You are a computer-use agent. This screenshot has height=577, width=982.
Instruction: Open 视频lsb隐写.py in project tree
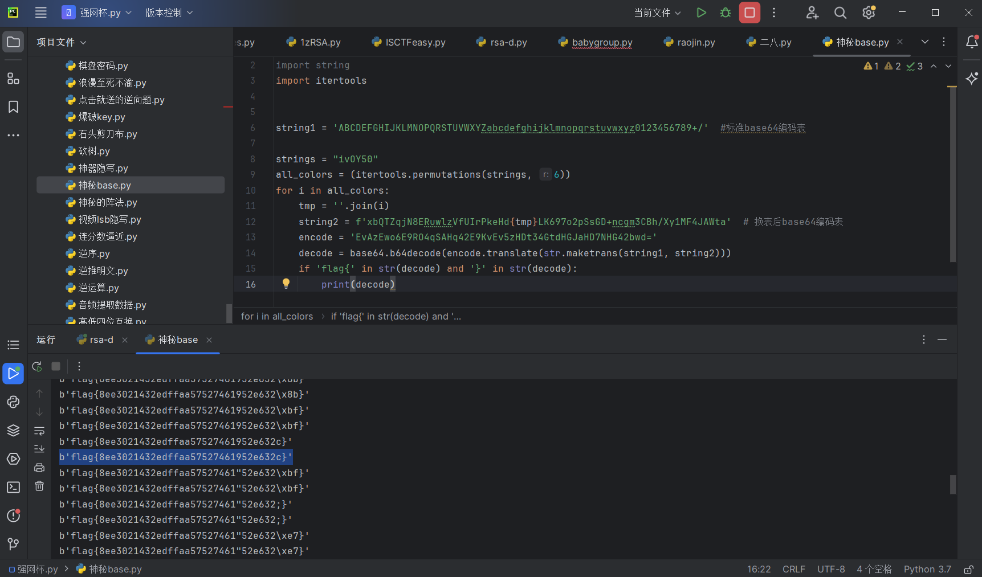point(103,219)
